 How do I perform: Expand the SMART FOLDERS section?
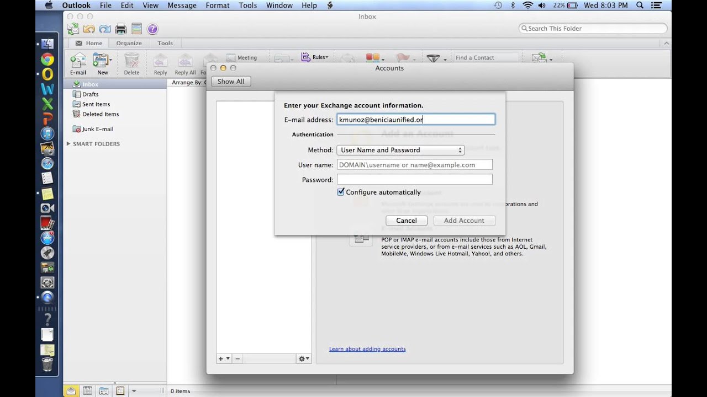(68, 144)
